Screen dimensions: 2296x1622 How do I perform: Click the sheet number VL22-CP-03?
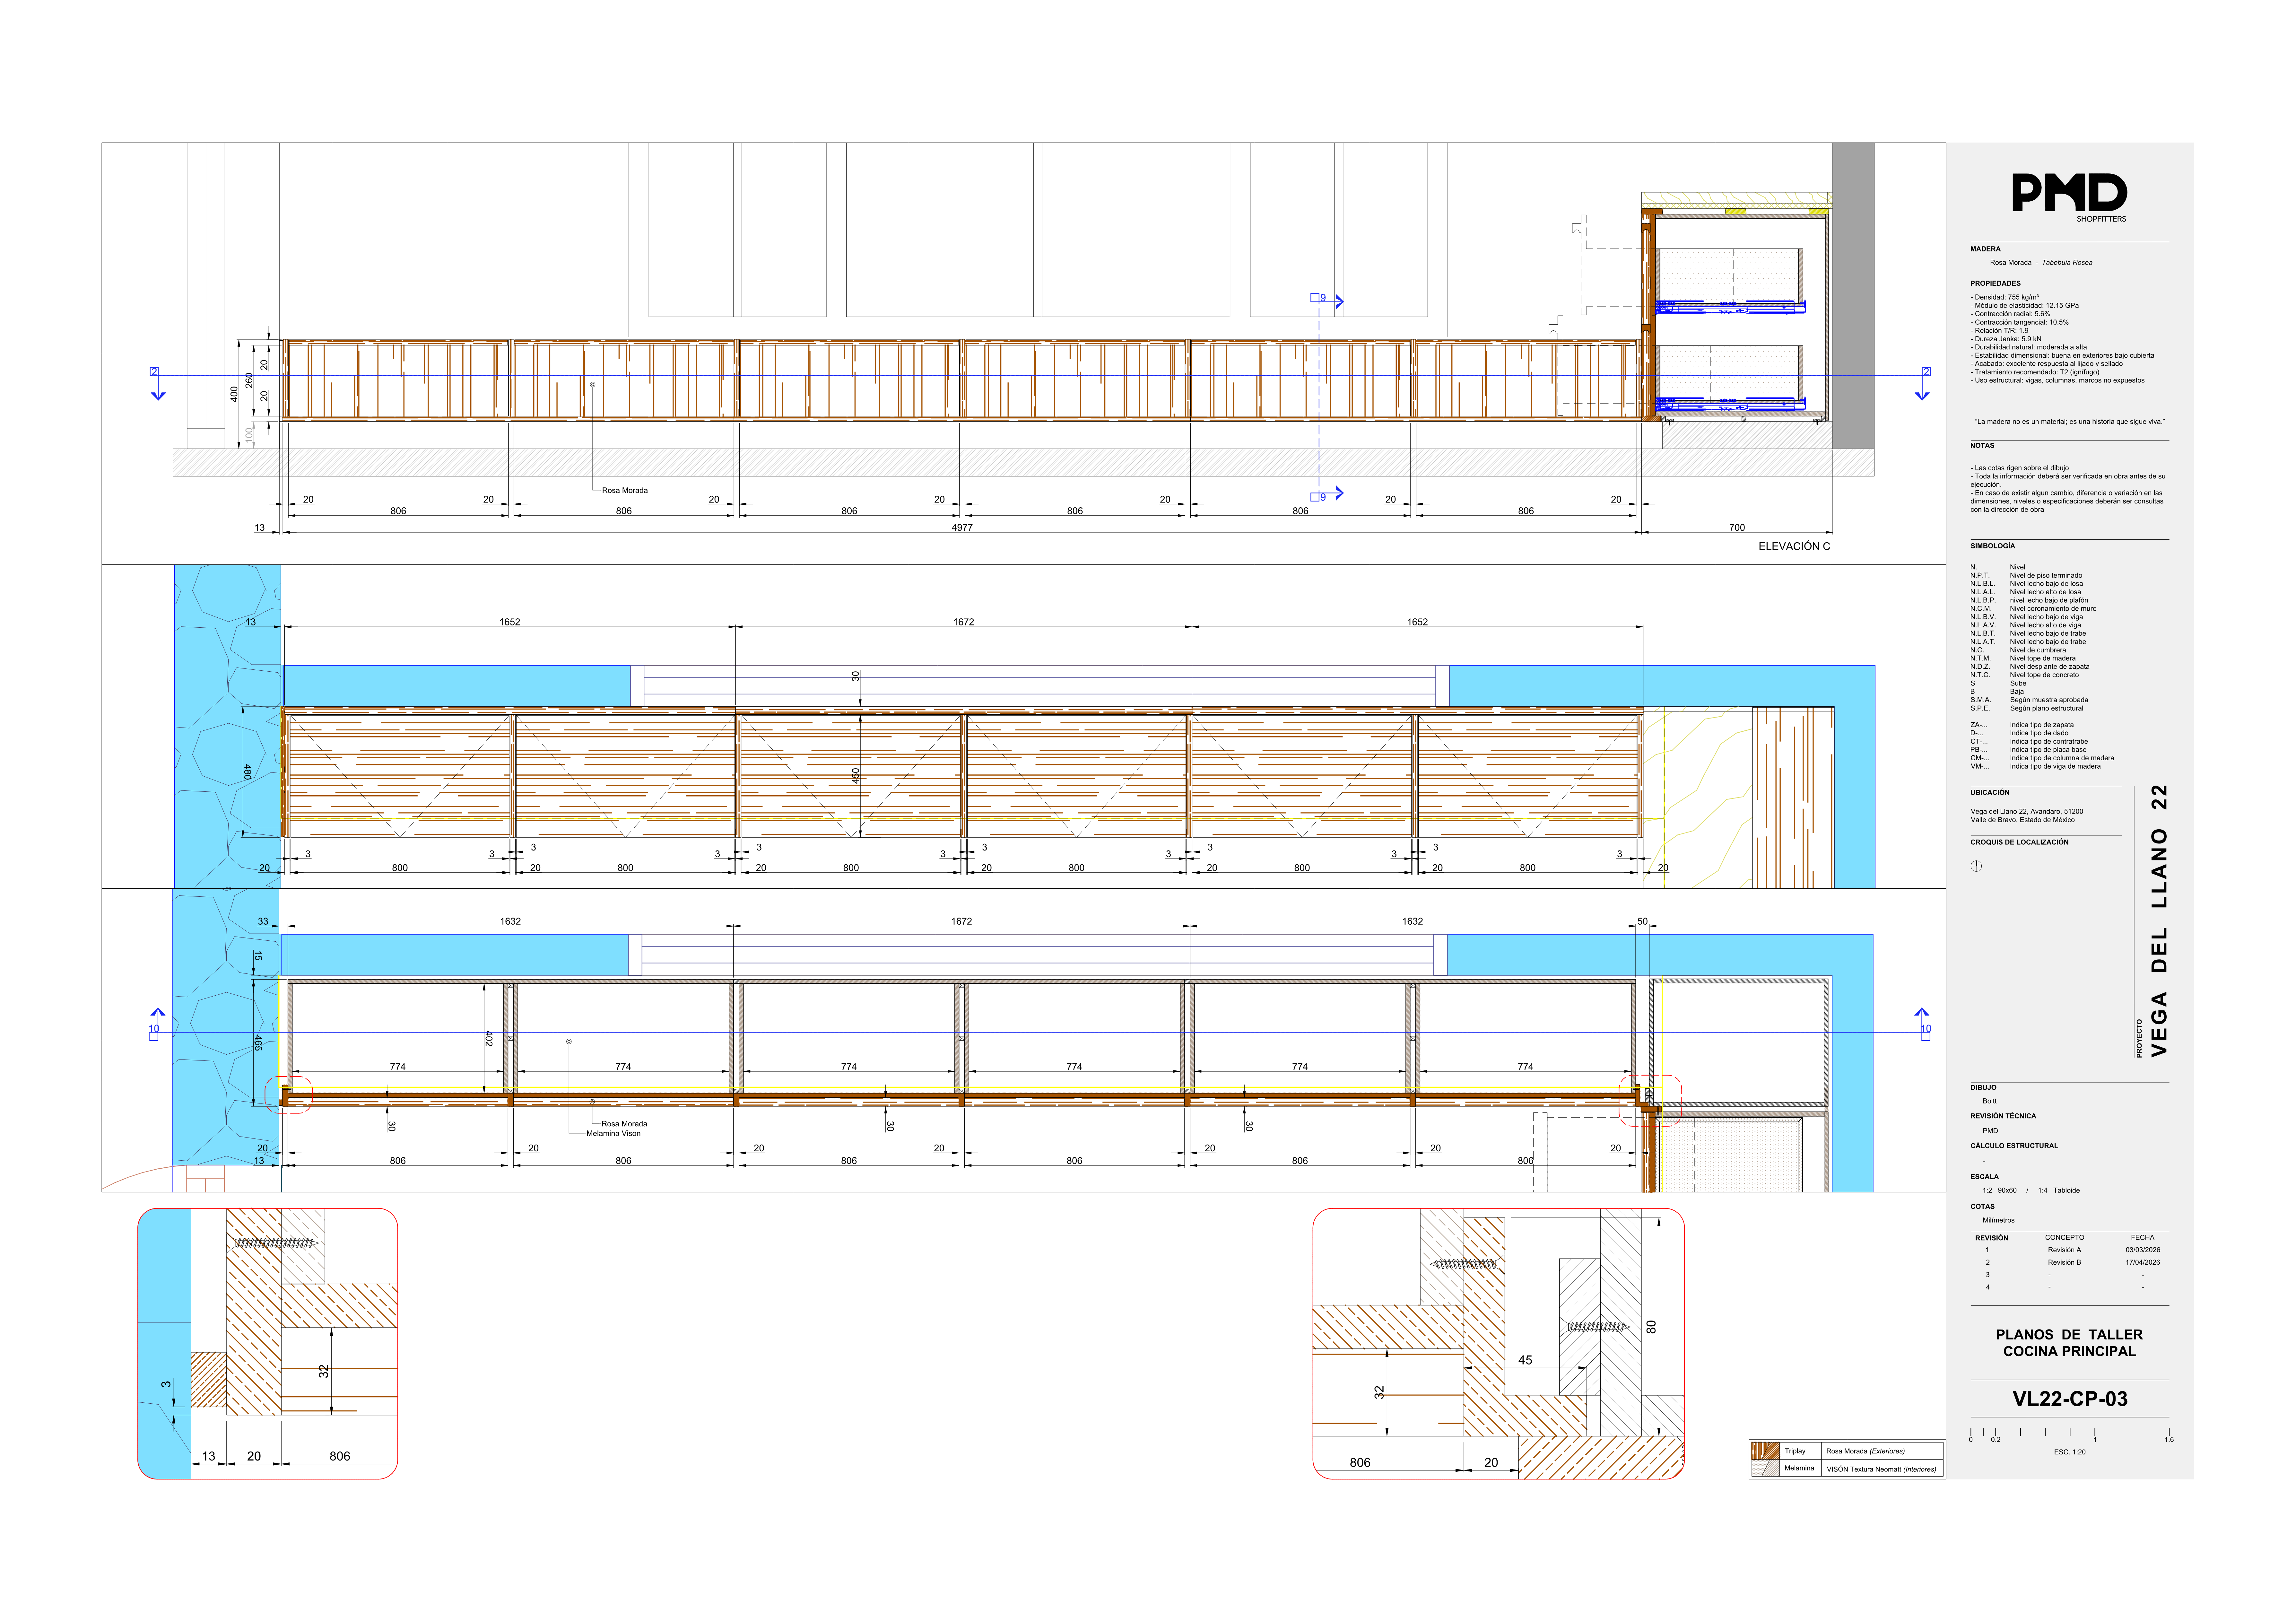tap(2070, 1399)
